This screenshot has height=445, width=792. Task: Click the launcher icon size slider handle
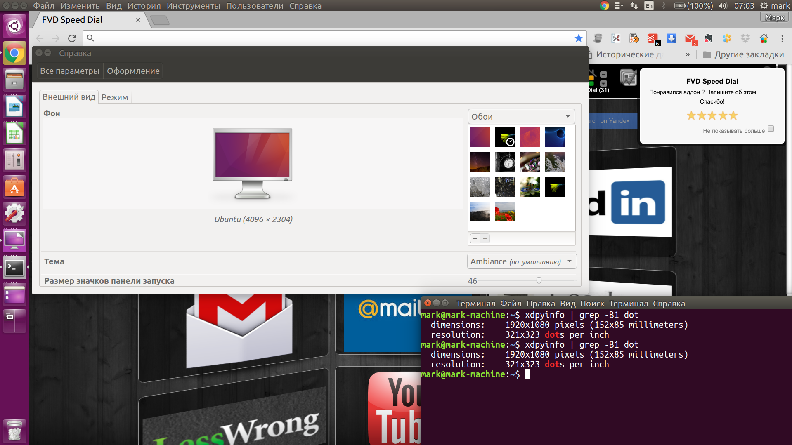click(x=539, y=280)
